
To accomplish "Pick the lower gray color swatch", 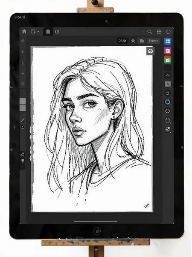I will click(x=23, y=108).
